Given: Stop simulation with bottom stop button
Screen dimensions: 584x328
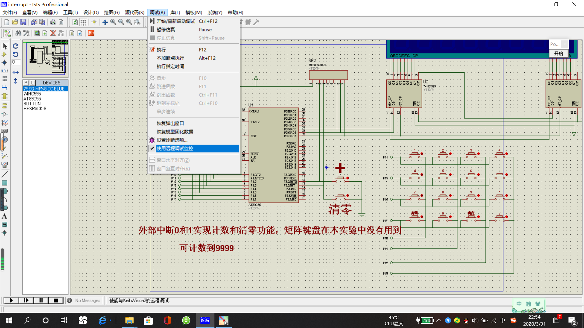Looking at the screenshot, I should coord(56,300).
